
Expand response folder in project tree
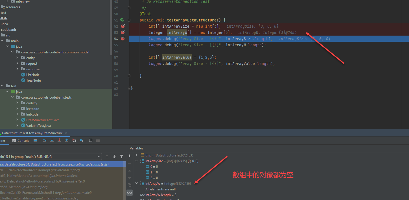[x=18, y=69]
